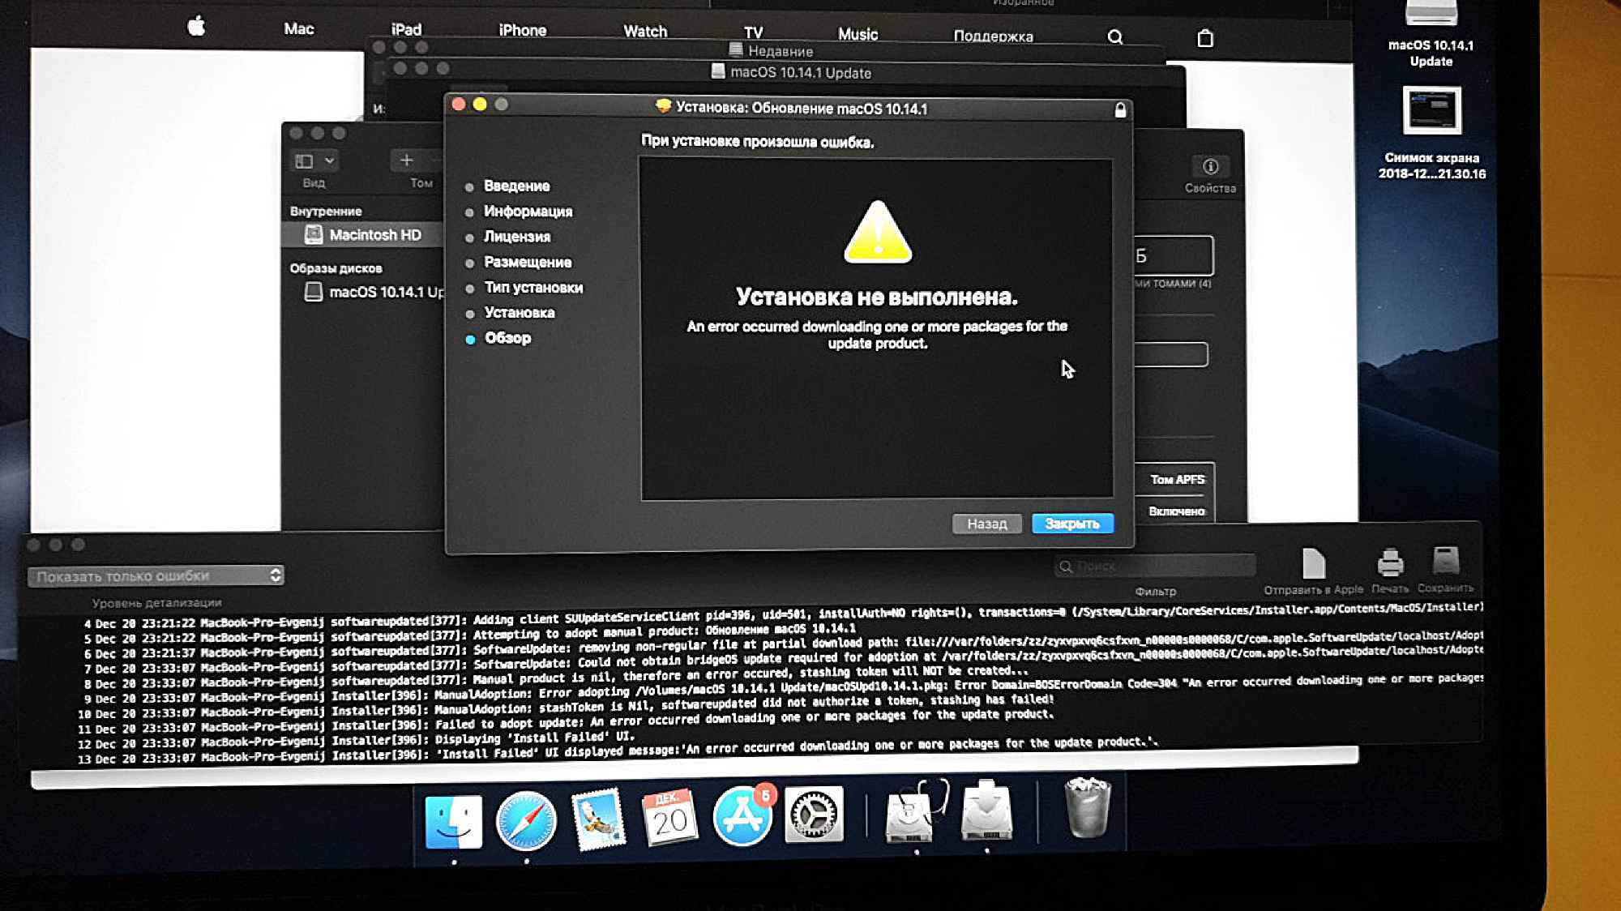This screenshot has height=911, width=1621.
Task: Open the Показать только ошибки dropdown
Action: click(156, 575)
